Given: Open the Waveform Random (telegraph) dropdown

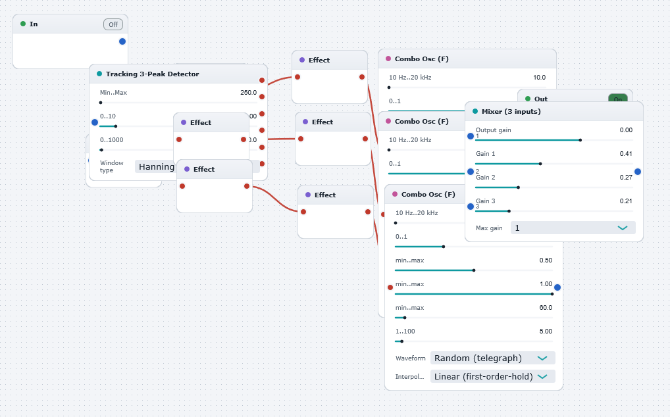Looking at the screenshot, I should (493, 358).
